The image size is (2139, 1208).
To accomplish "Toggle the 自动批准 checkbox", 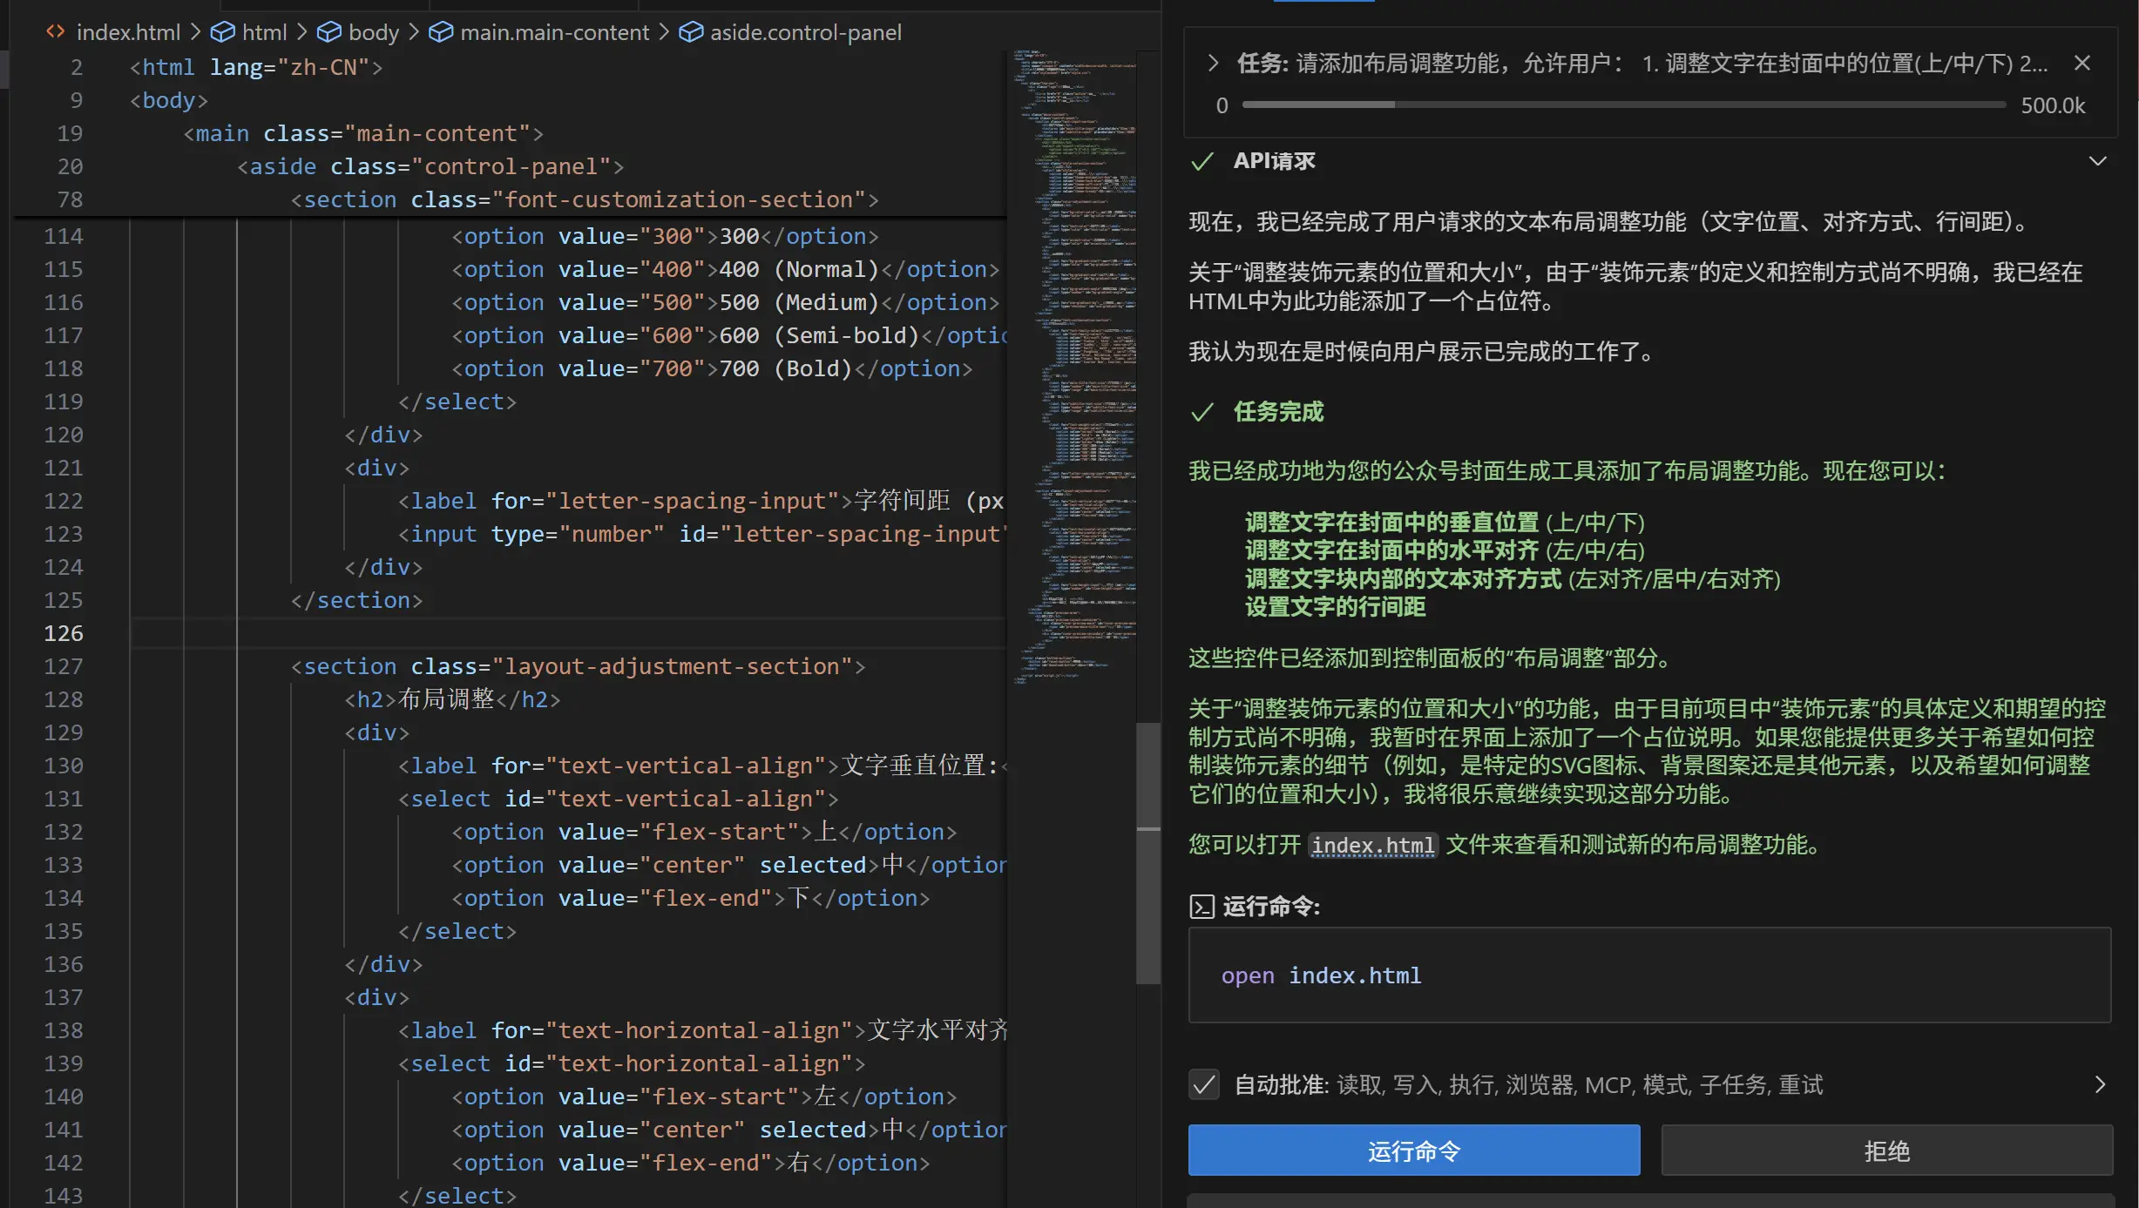I will tap(1204, 1084).
